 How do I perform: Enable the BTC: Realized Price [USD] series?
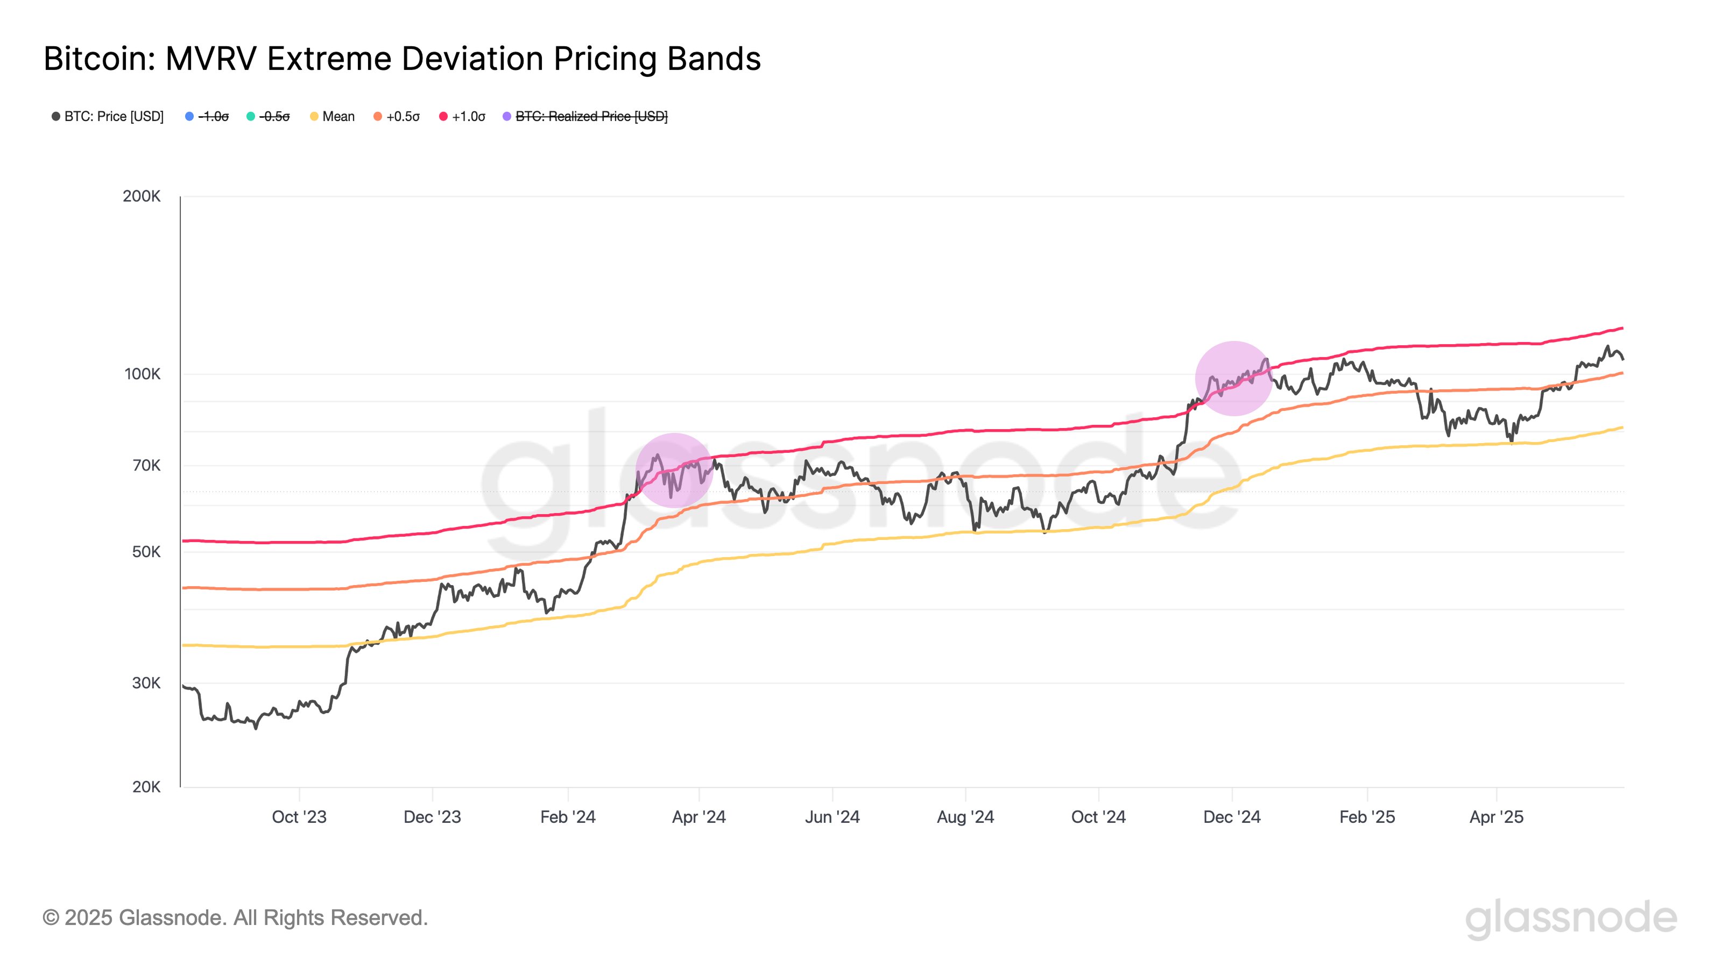591,116
